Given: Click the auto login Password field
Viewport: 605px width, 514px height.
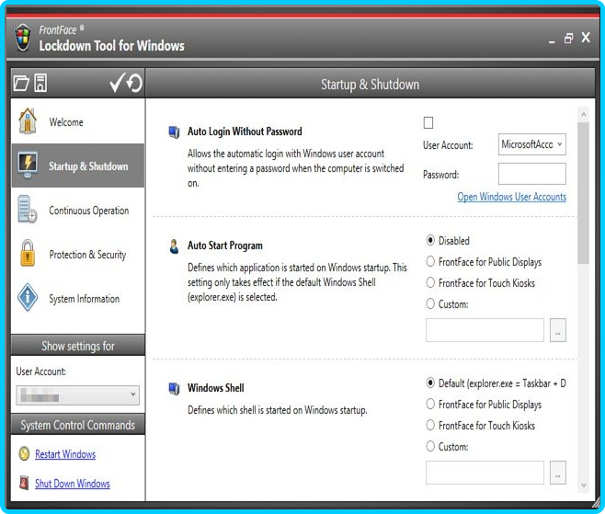Looking at the screenshot, I should 532,174.
